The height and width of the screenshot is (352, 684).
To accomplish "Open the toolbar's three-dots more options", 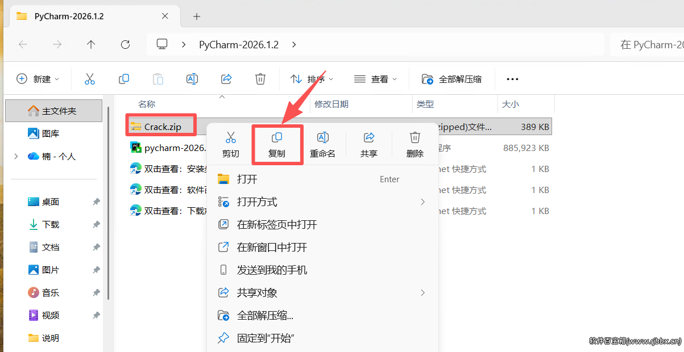I will 512,79.
